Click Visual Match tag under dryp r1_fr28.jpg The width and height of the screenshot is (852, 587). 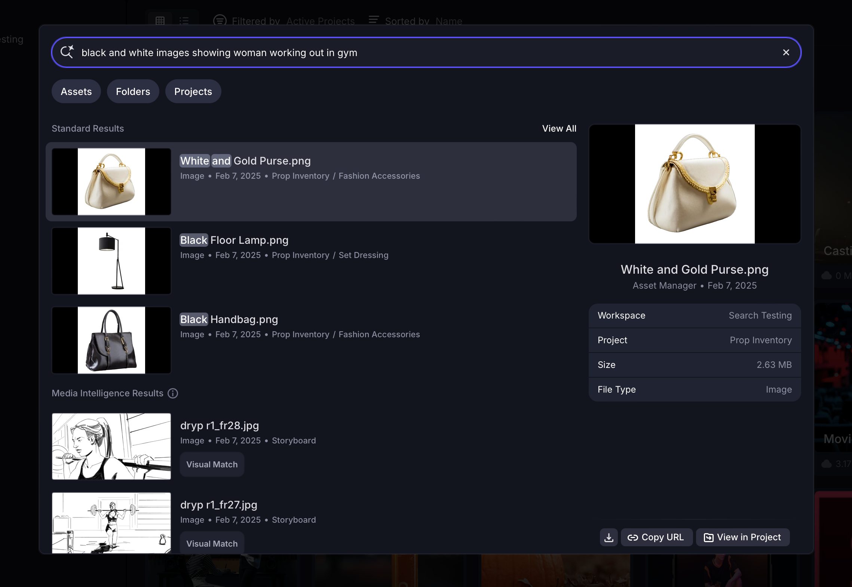212,464
